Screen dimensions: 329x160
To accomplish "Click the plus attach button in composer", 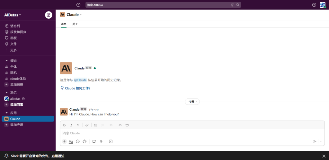I will (x=64, y=141).
